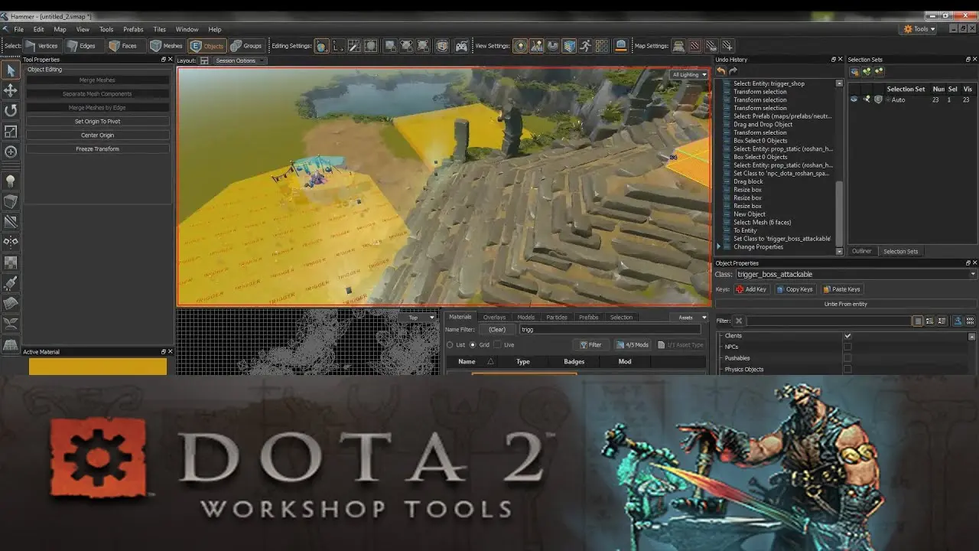Pick the Scale tool in left toolbar

[11, 132]
